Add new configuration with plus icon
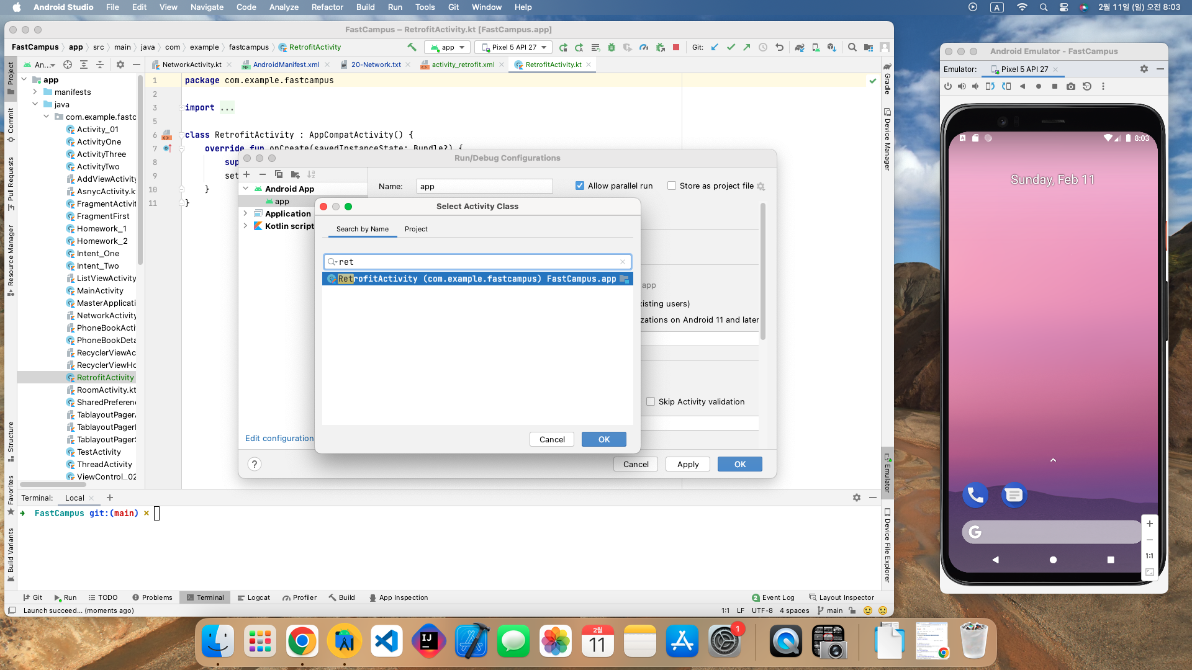 [x=246, y=174]
